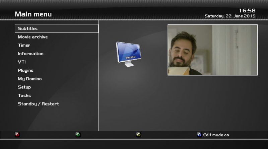Activate the Edit mode on label
Viewport: 268px width, 149px height.
216,135
